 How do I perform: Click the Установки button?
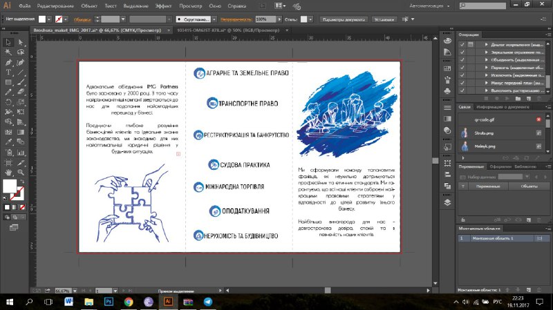pyautogui.click(x=384, y=19)
